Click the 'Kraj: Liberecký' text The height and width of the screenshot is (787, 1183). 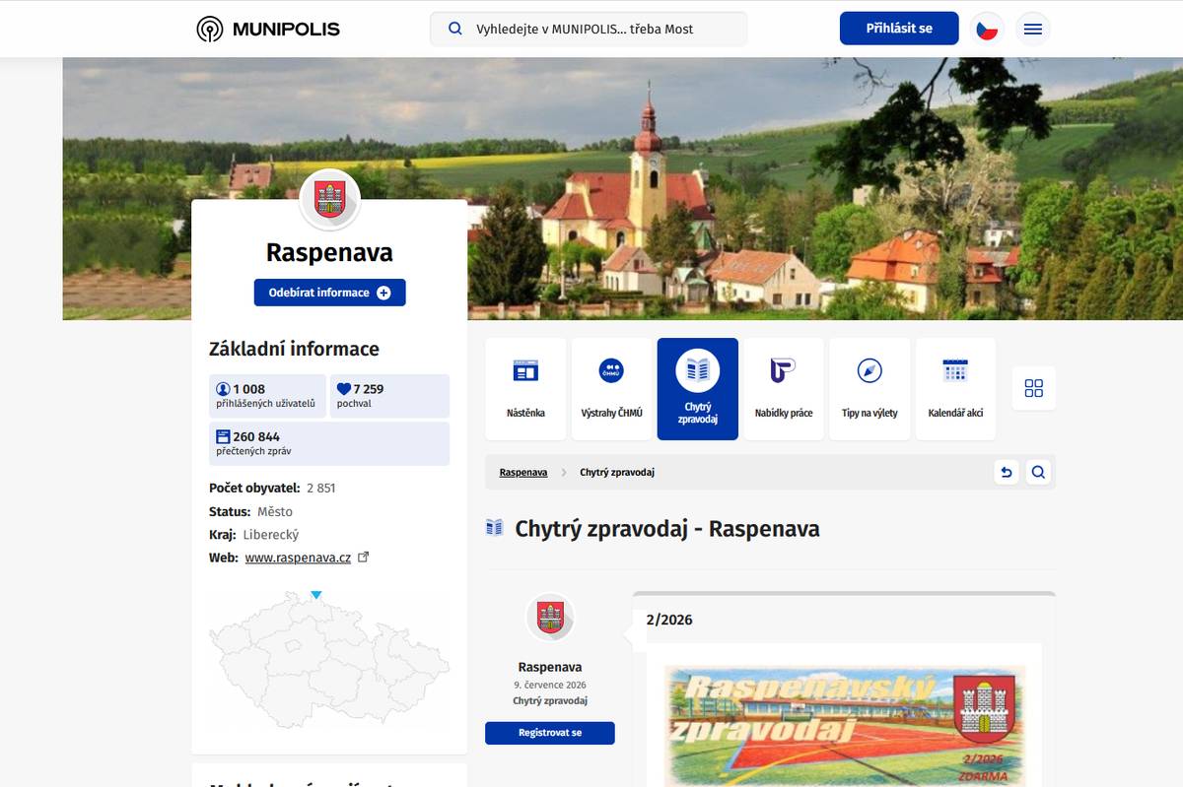(253, 535)
